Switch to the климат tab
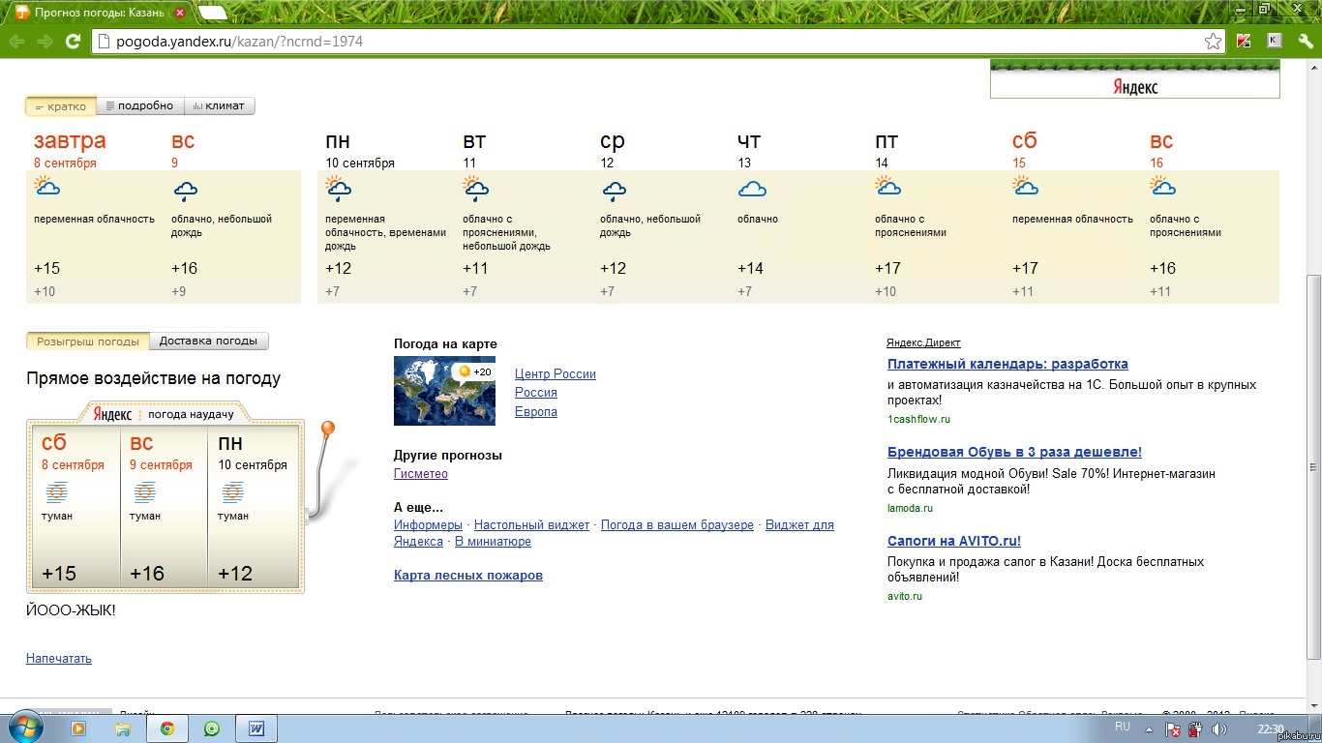This screenshot has height=743, width=1322. (219, 106)
